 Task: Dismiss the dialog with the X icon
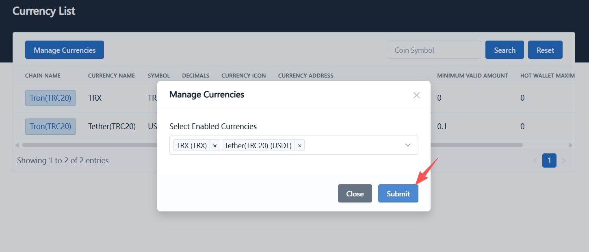[x=416, y=95]
